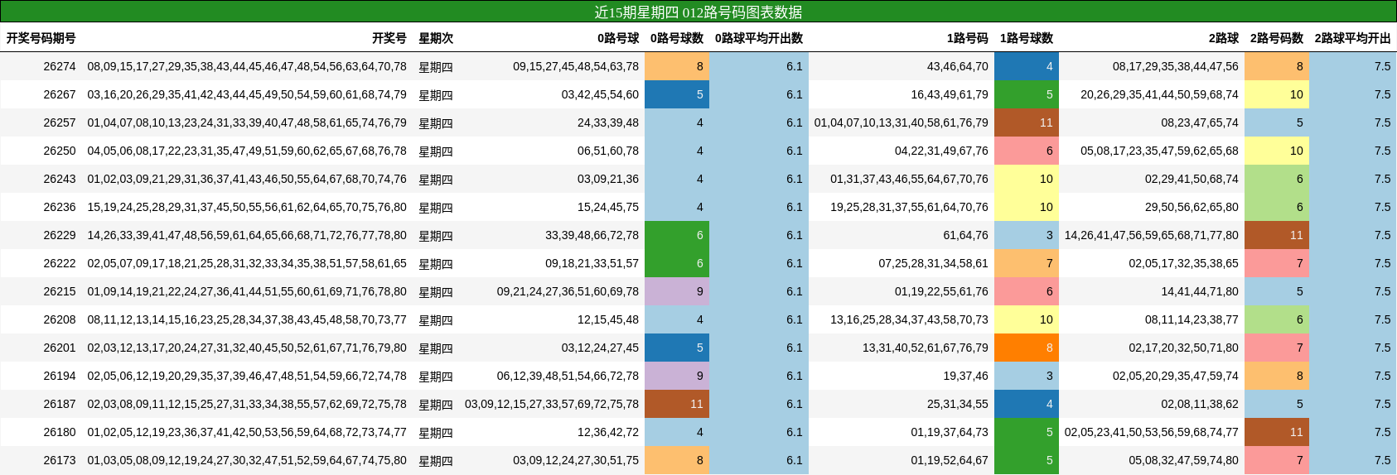Select period number 26222
The width and height of the screenshot is (1397, 475).
coord(60,263)
